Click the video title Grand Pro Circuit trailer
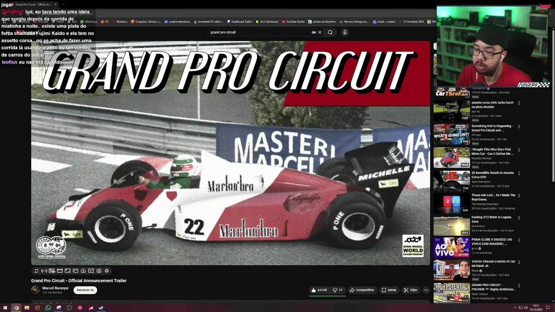This screenshot has width=555, height=312. point(79,281)
